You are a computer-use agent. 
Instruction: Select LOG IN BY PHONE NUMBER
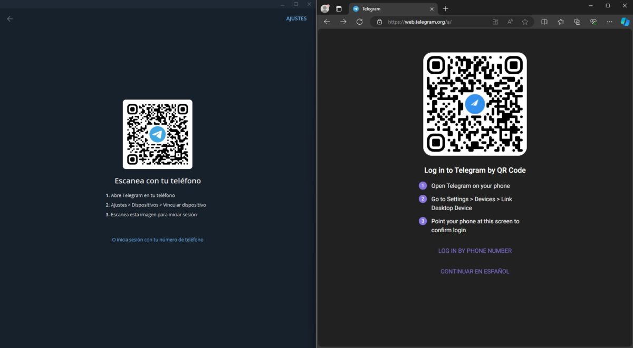[474, 251]
